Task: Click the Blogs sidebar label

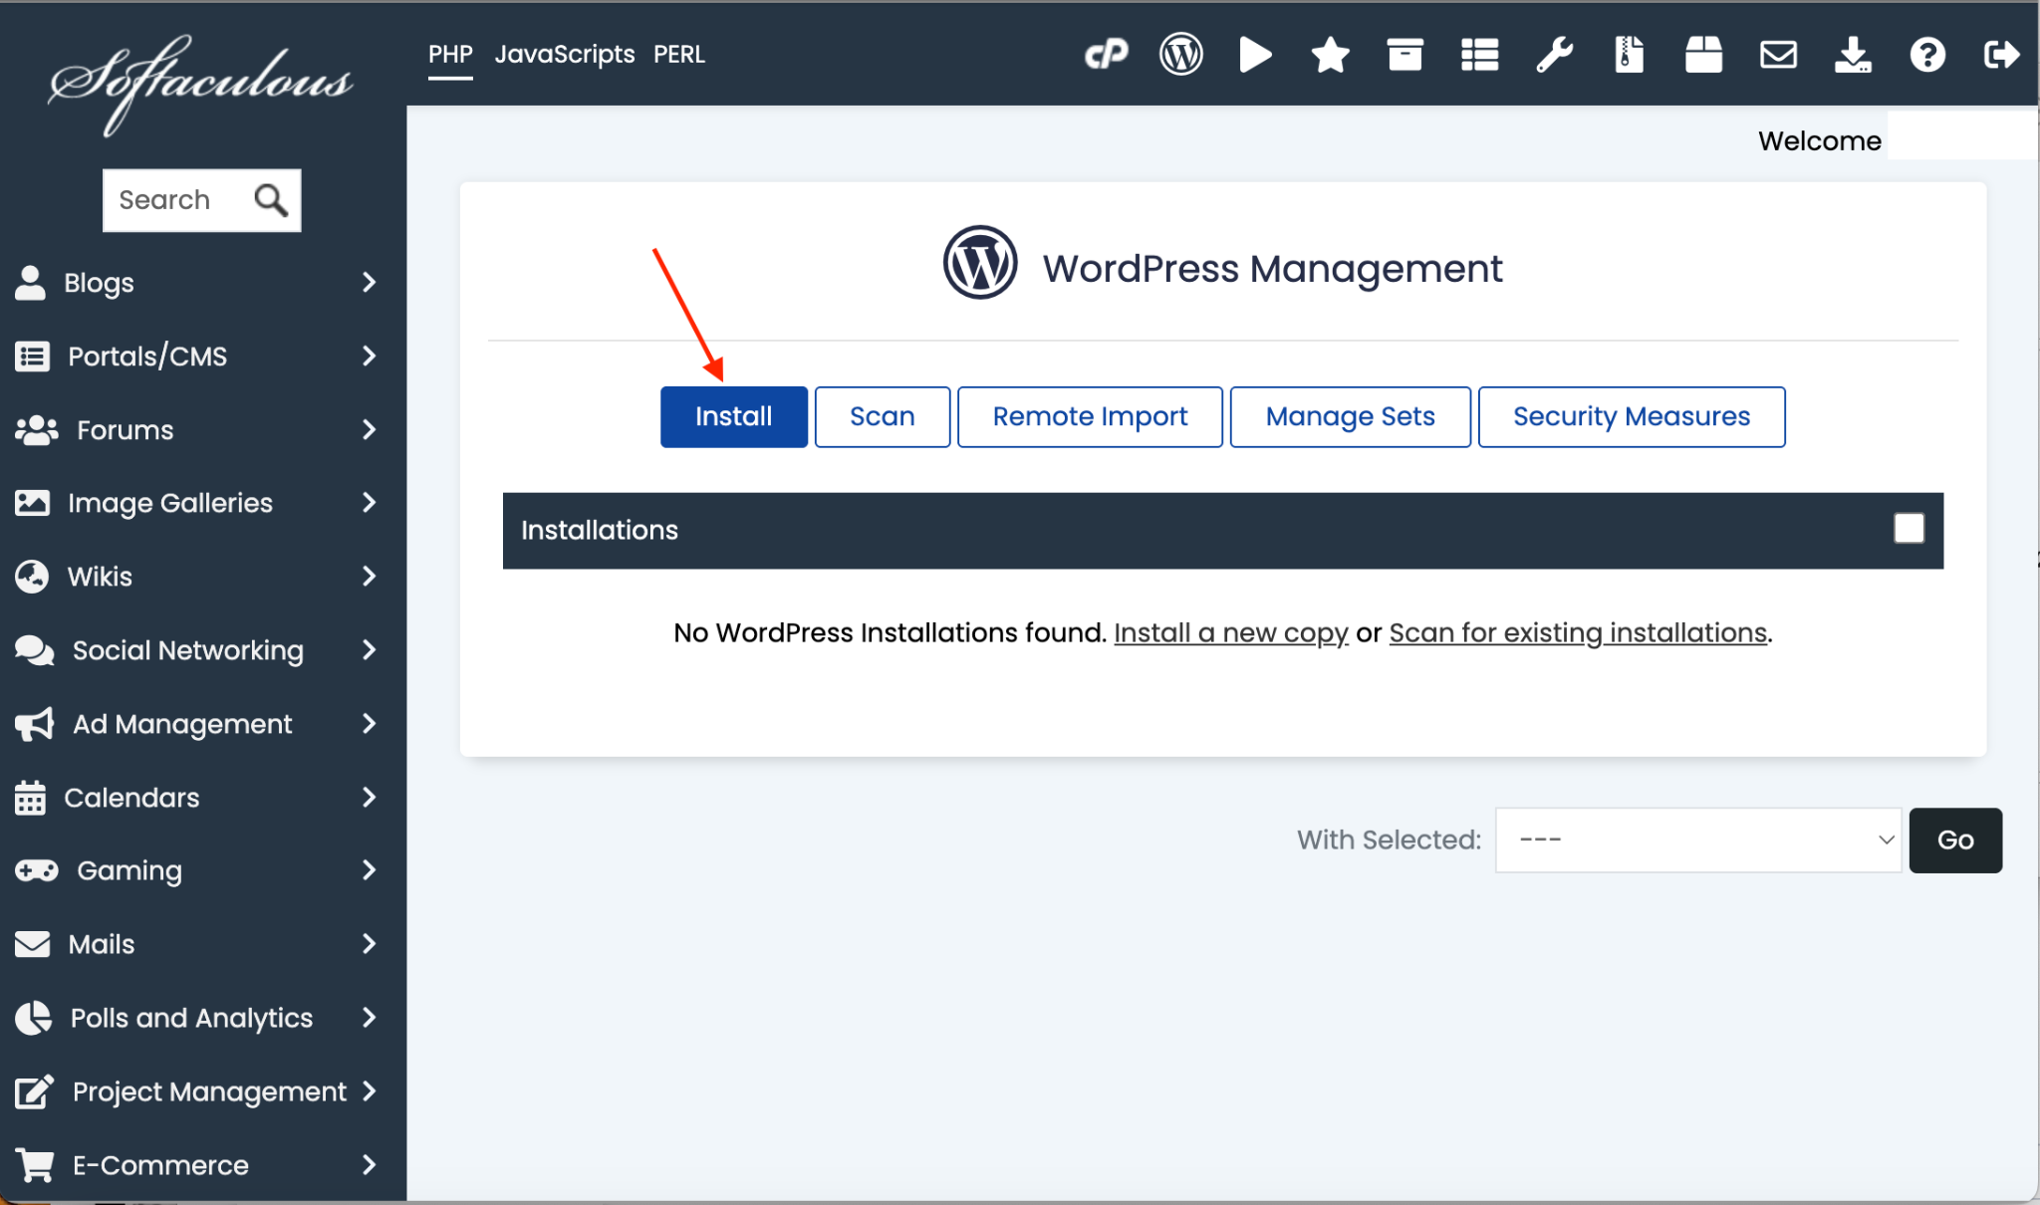Action: coord(99,283)
